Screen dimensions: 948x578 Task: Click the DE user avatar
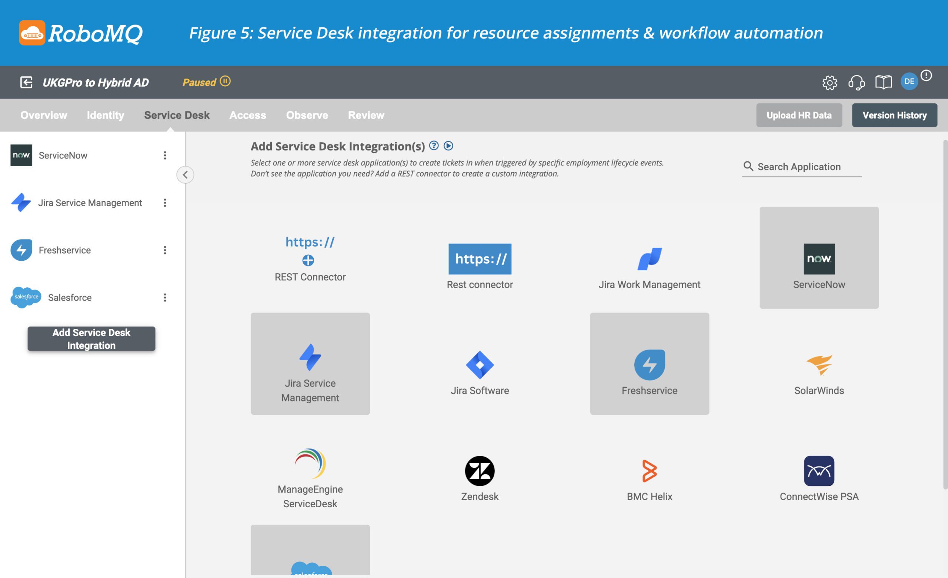click(909, 81)
